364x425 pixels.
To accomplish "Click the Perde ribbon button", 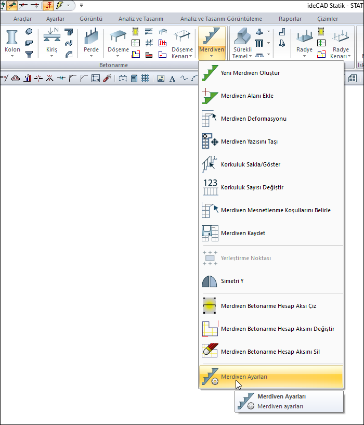I will point(91,43).
